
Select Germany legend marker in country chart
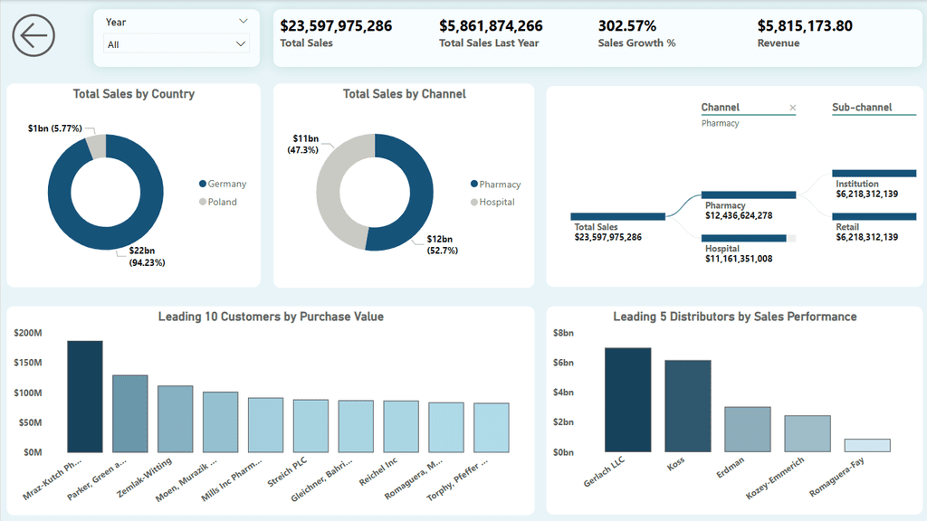(x=203, y=184)
